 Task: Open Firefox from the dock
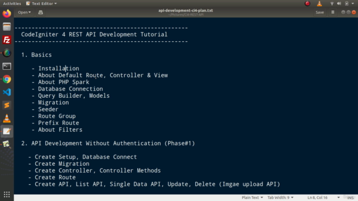(x=7, y=13)
